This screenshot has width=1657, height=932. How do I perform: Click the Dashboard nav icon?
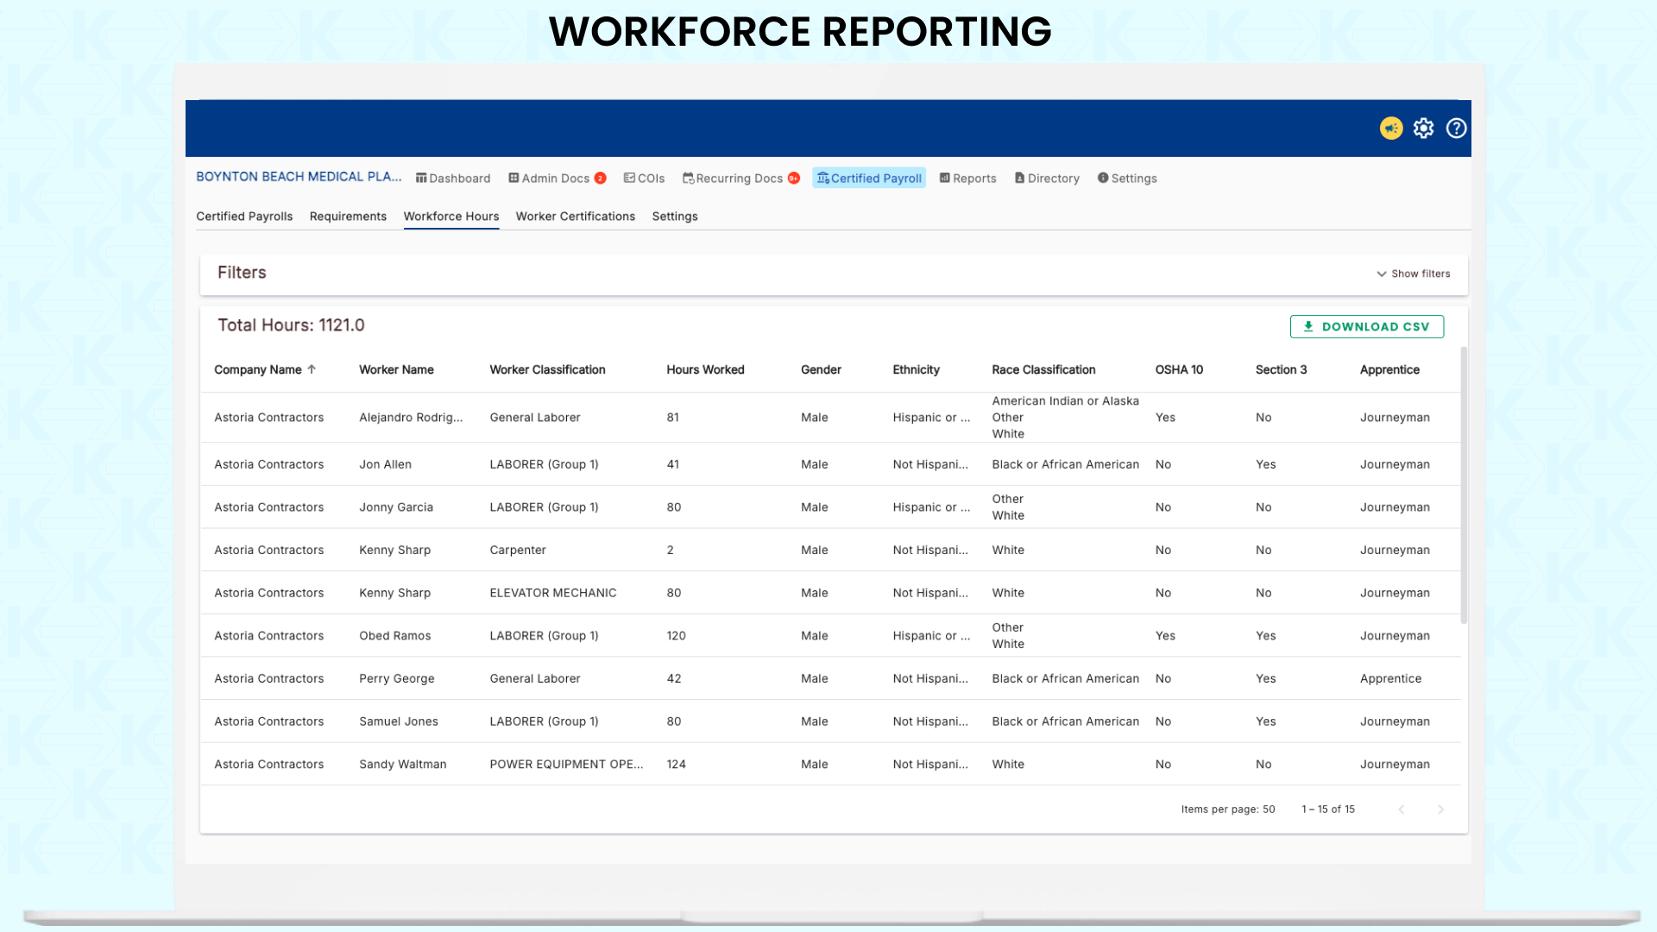[x=421, y=179]
